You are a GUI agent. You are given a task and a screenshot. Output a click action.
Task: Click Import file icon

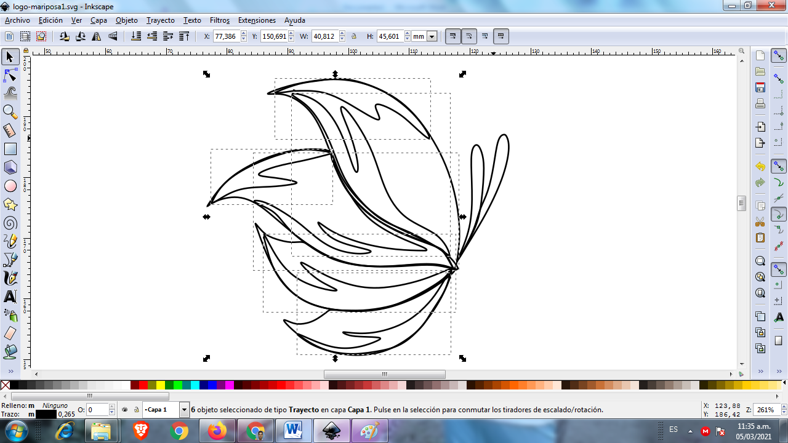(x=760, y=127)
